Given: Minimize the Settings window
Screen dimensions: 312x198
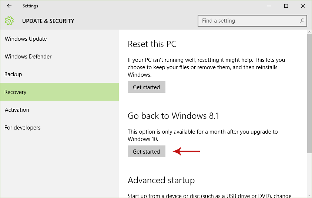Looking at the screenshot, I should (269, 6).
